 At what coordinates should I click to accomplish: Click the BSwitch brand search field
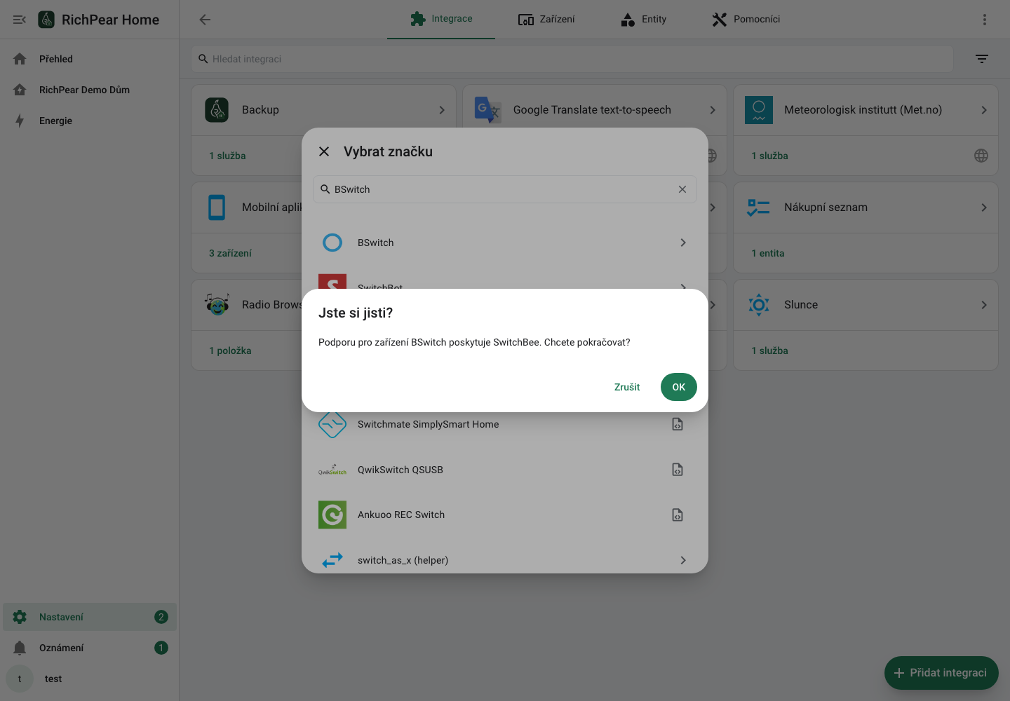(x=505, y=189)
